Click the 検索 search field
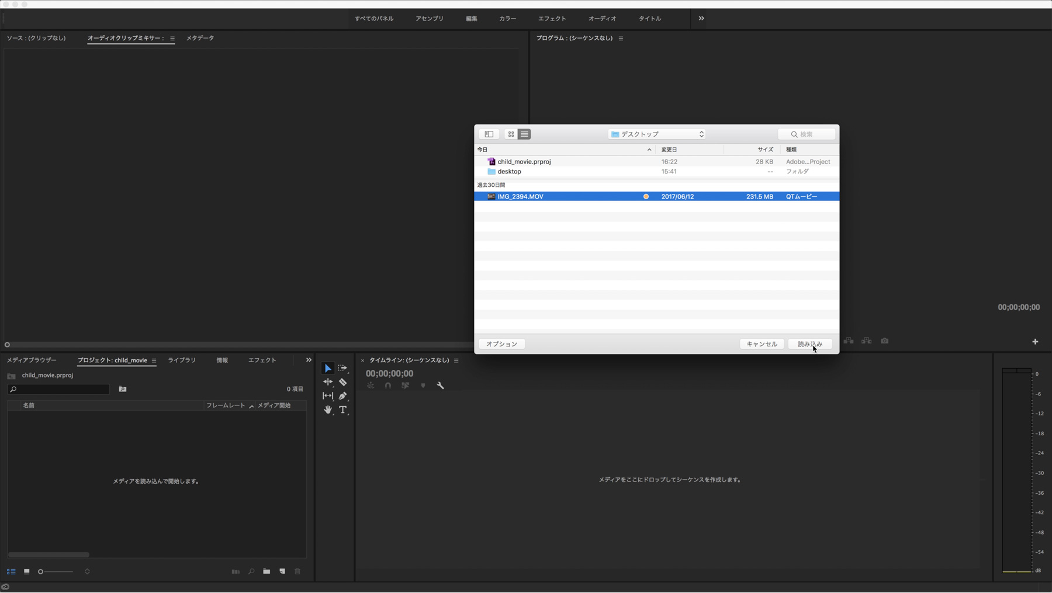 (x=807, y=134)
